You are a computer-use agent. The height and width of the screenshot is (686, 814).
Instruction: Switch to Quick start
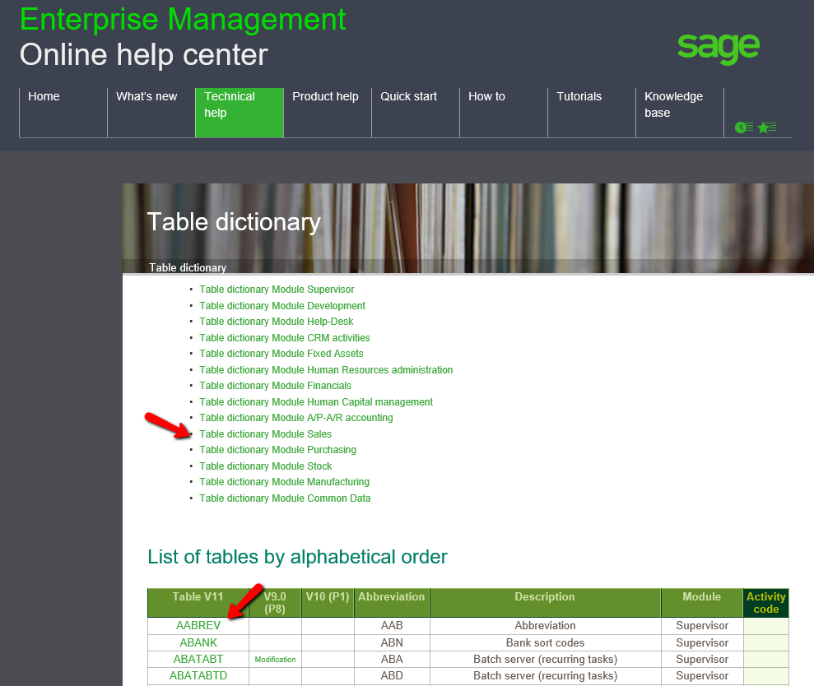coord(408,97)
